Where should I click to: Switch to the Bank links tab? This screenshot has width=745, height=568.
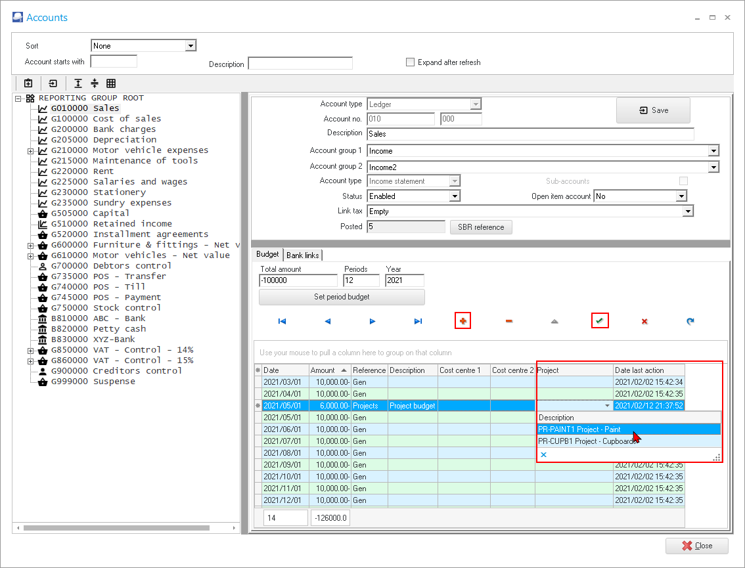tap(303, 255)
